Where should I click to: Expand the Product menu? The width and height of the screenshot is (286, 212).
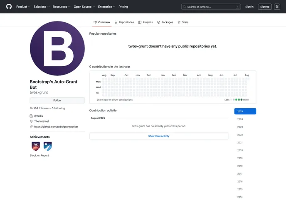23,7
